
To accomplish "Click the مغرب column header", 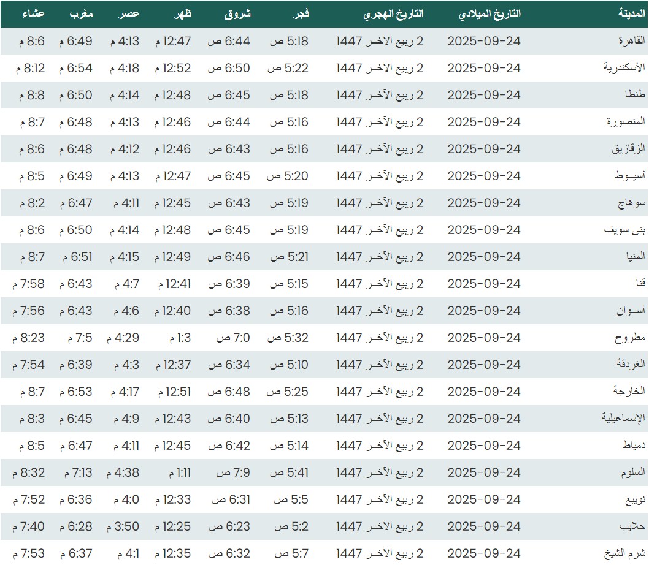I will [x=80, y=13].
